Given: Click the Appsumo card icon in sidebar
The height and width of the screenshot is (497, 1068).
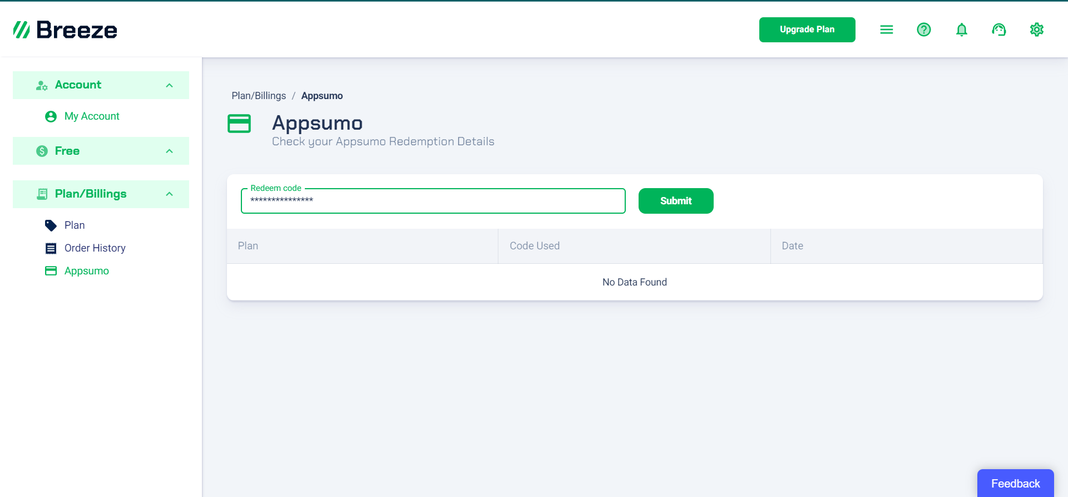Looking at the screenshot, I should 51,271.
